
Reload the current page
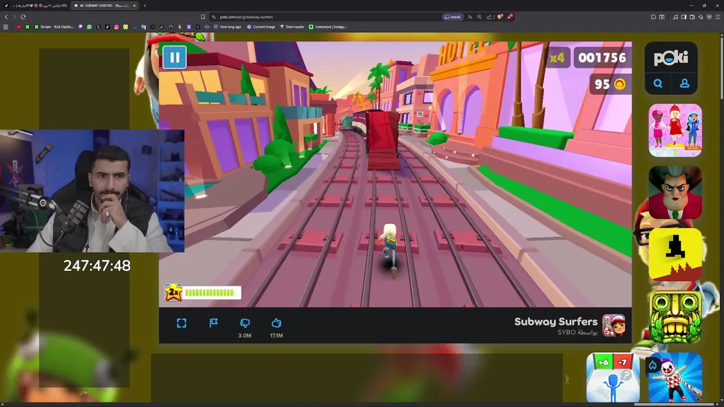click(x=23, y=17)
